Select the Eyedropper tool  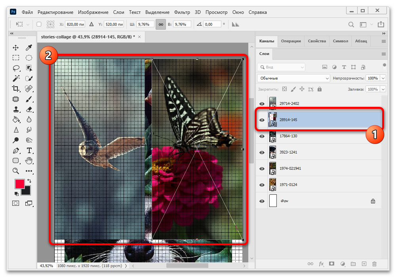point(29,48)
